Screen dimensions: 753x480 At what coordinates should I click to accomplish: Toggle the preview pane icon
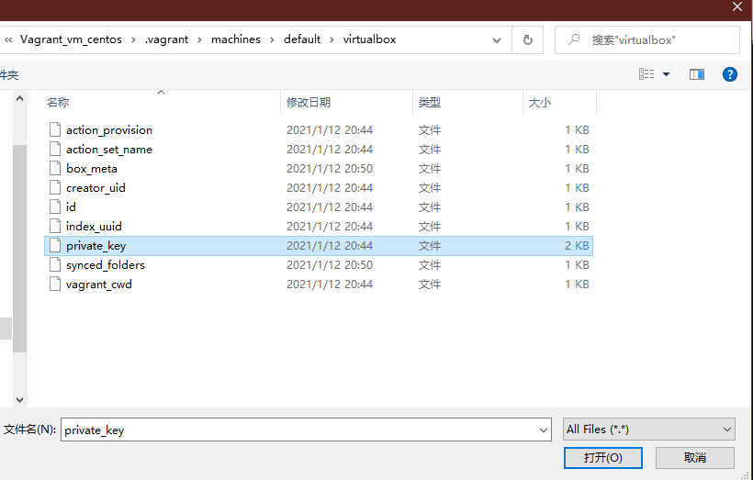click(x=697, y=74)
